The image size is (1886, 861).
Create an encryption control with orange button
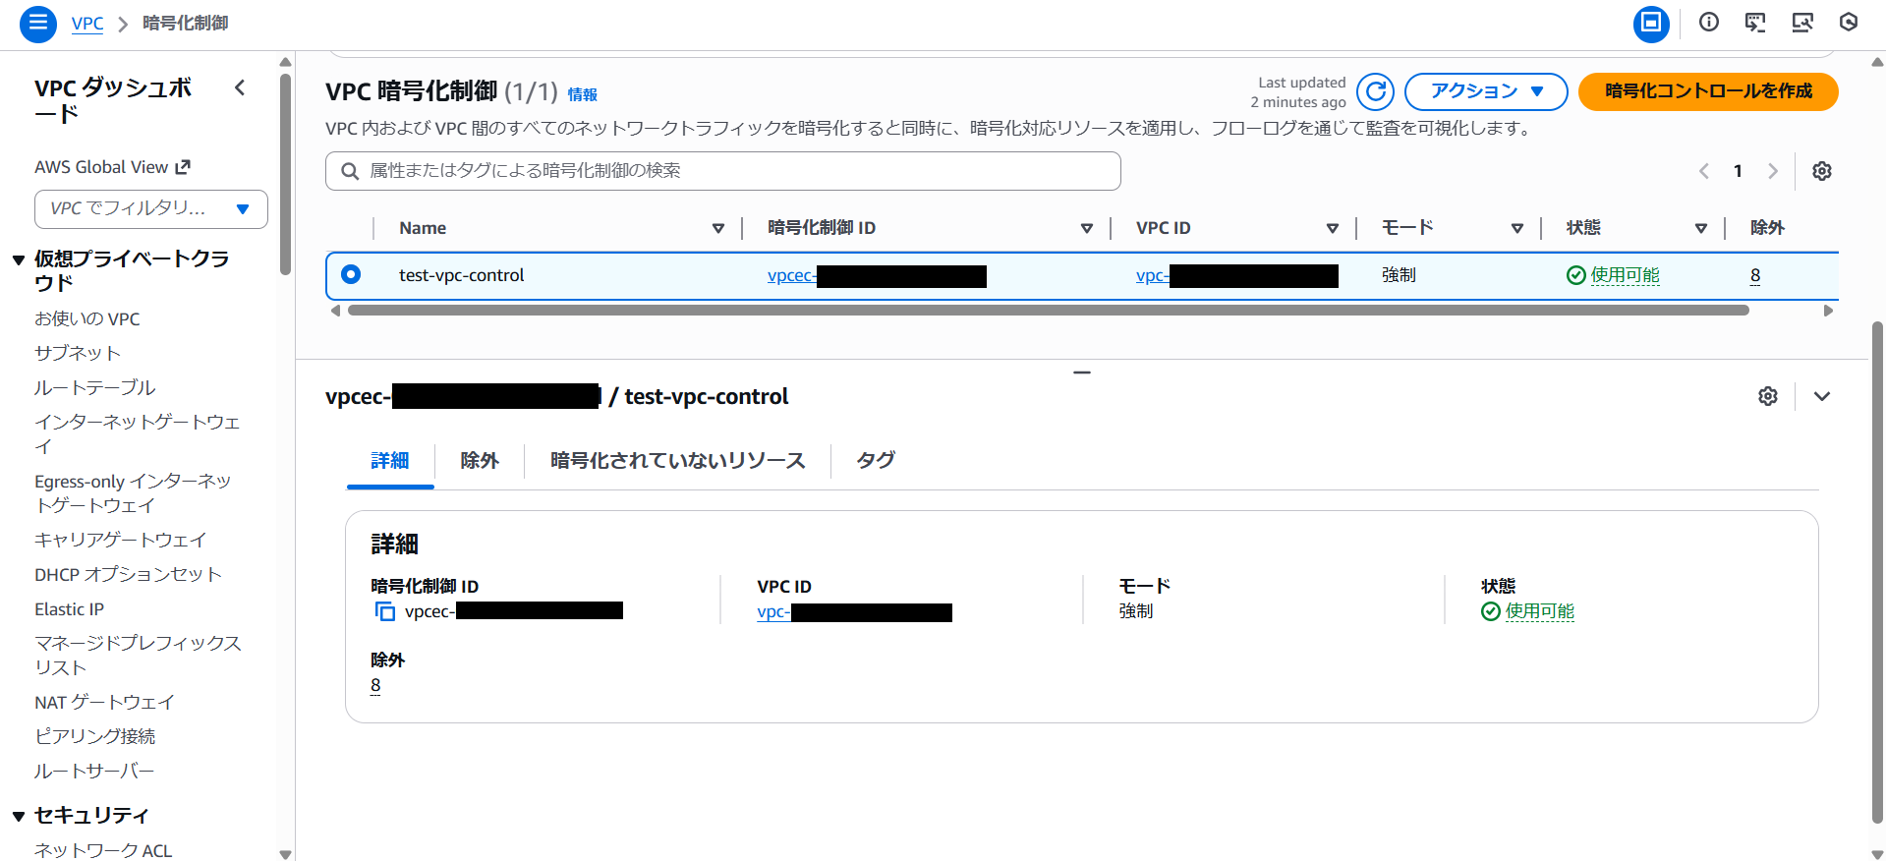[x=1708, y=91]
